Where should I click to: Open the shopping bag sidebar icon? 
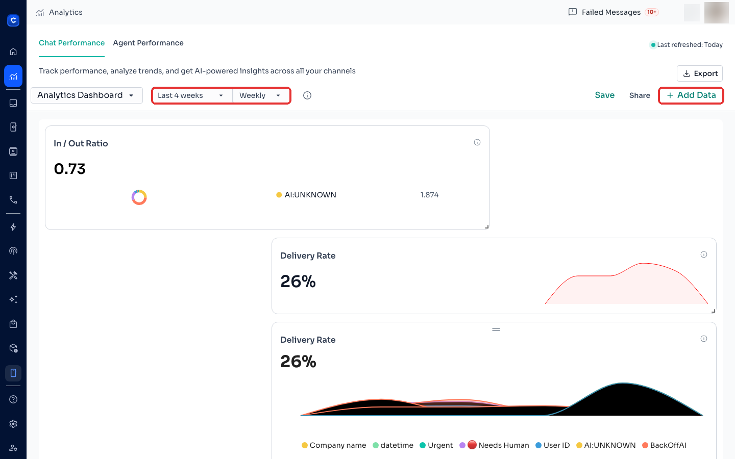coord(13,324)
